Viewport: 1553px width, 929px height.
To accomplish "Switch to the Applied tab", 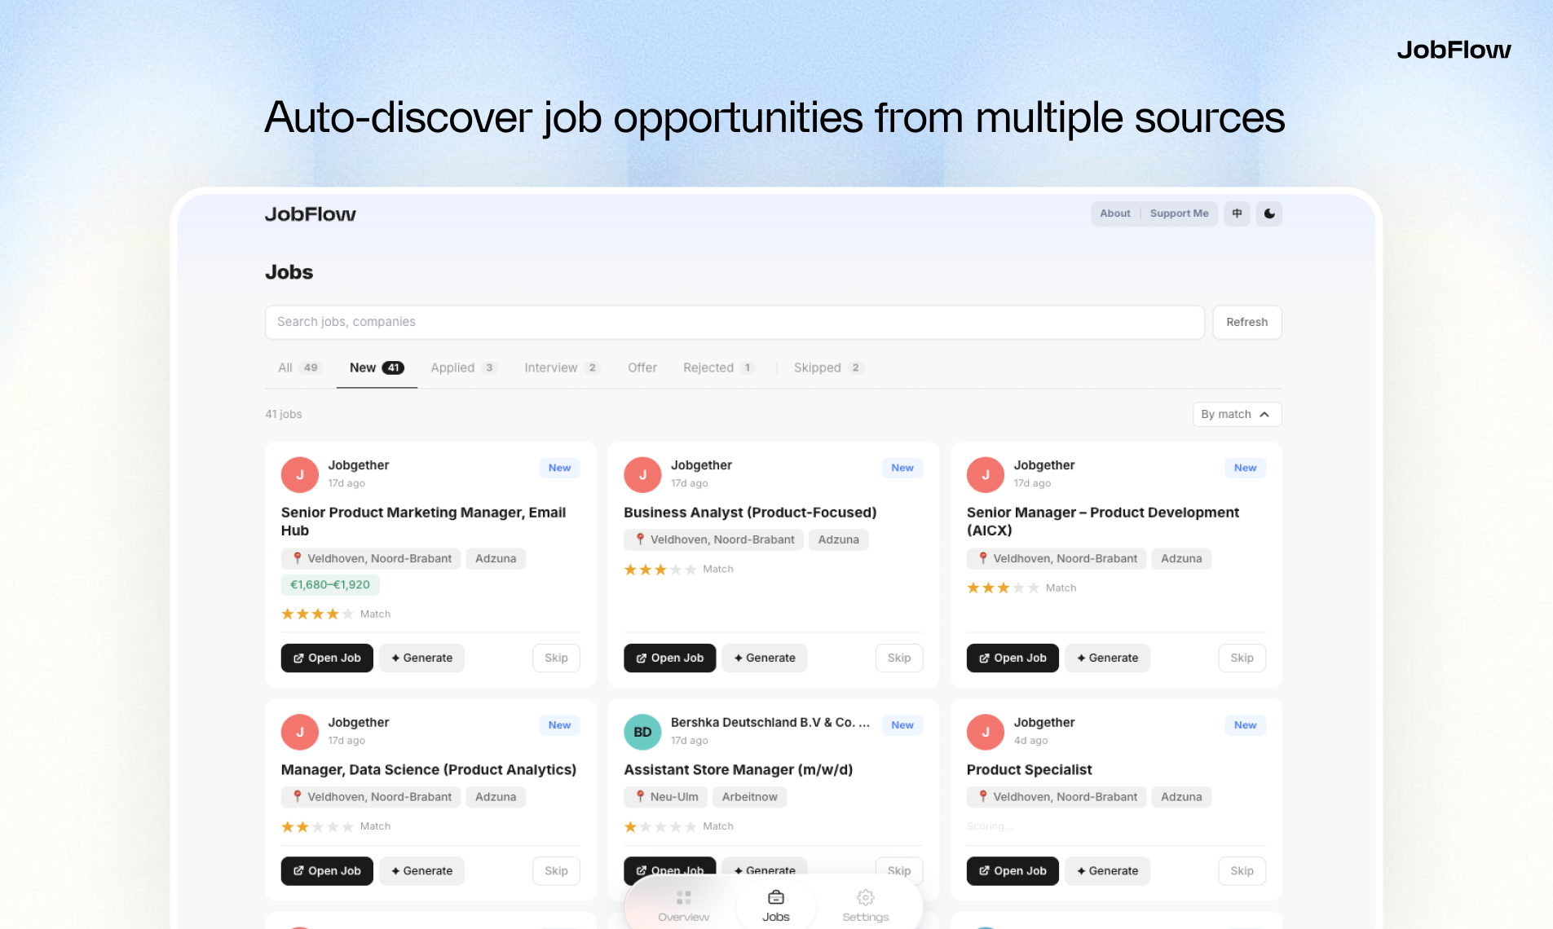I will click(463, 368).
